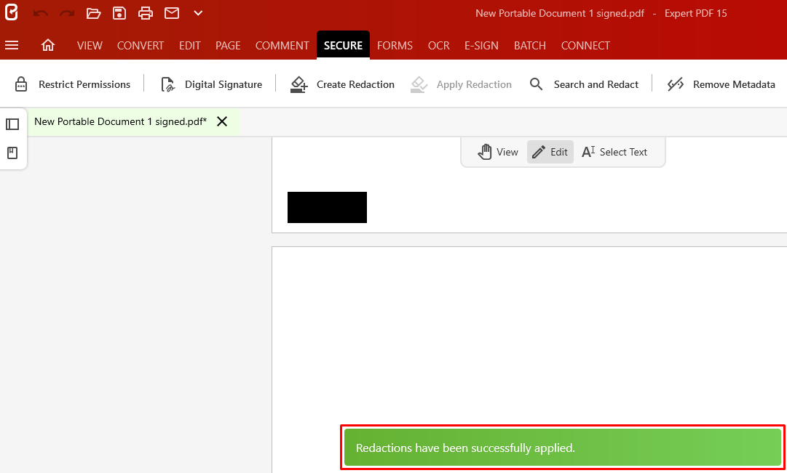Viewport: 787px width, 473px height.
Task: Open the E-SIGN ribbon tab
Action: [481, 46]
